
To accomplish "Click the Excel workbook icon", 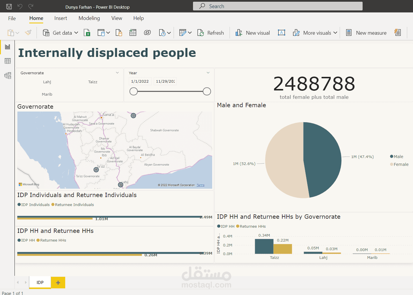I will click(87, 33).
